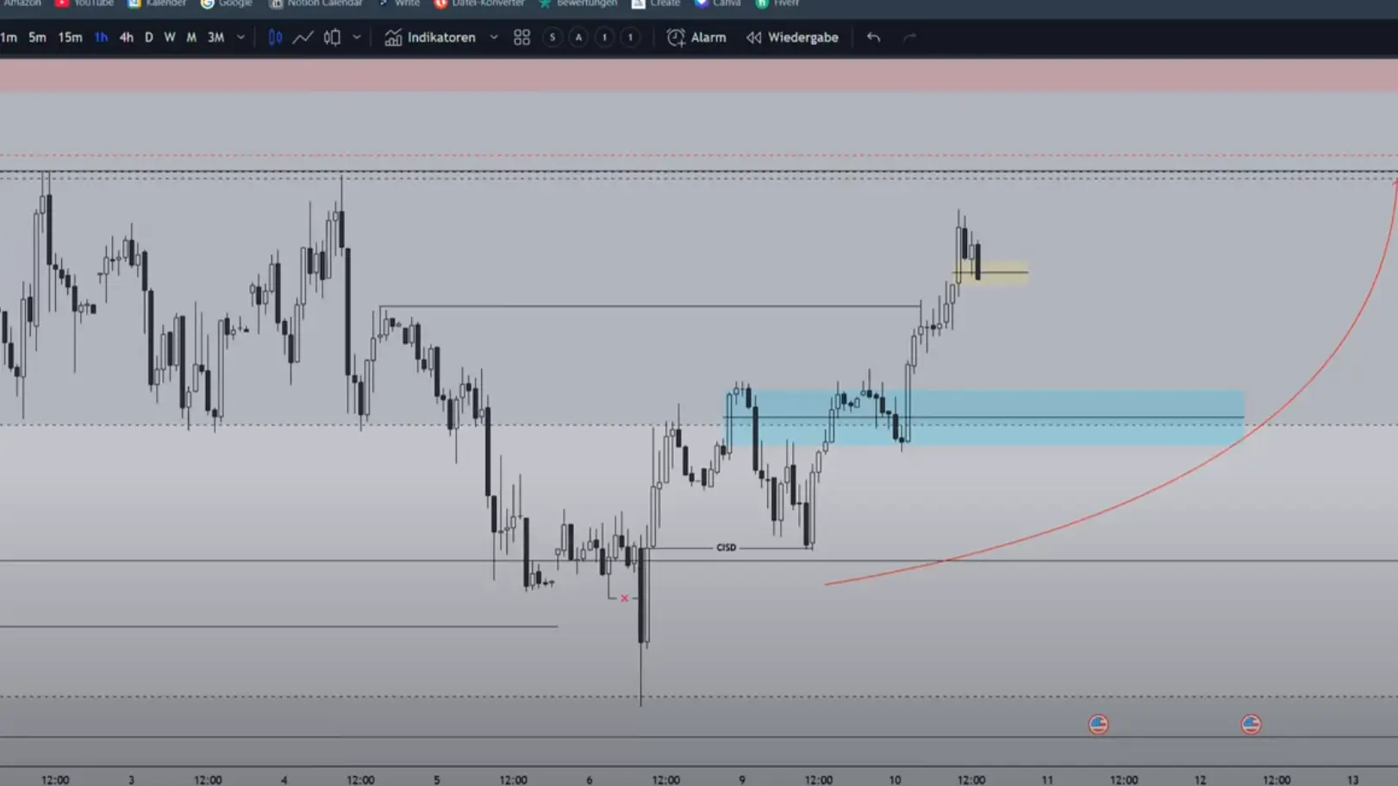
Task: Open the Indikatoren dialog
Action: (430, 37)
